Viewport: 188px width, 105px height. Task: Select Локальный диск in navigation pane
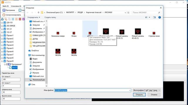click(37, 80)
